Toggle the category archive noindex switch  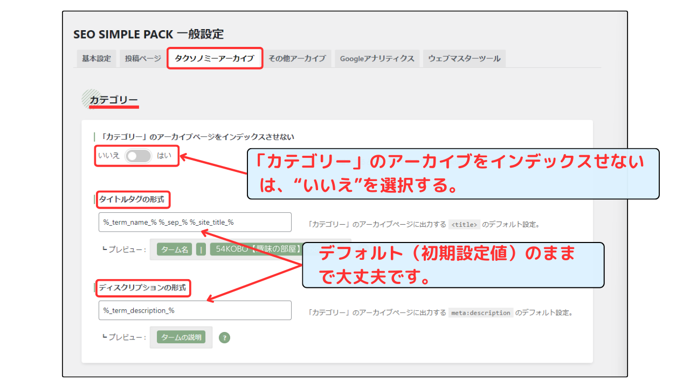point(138,156)
